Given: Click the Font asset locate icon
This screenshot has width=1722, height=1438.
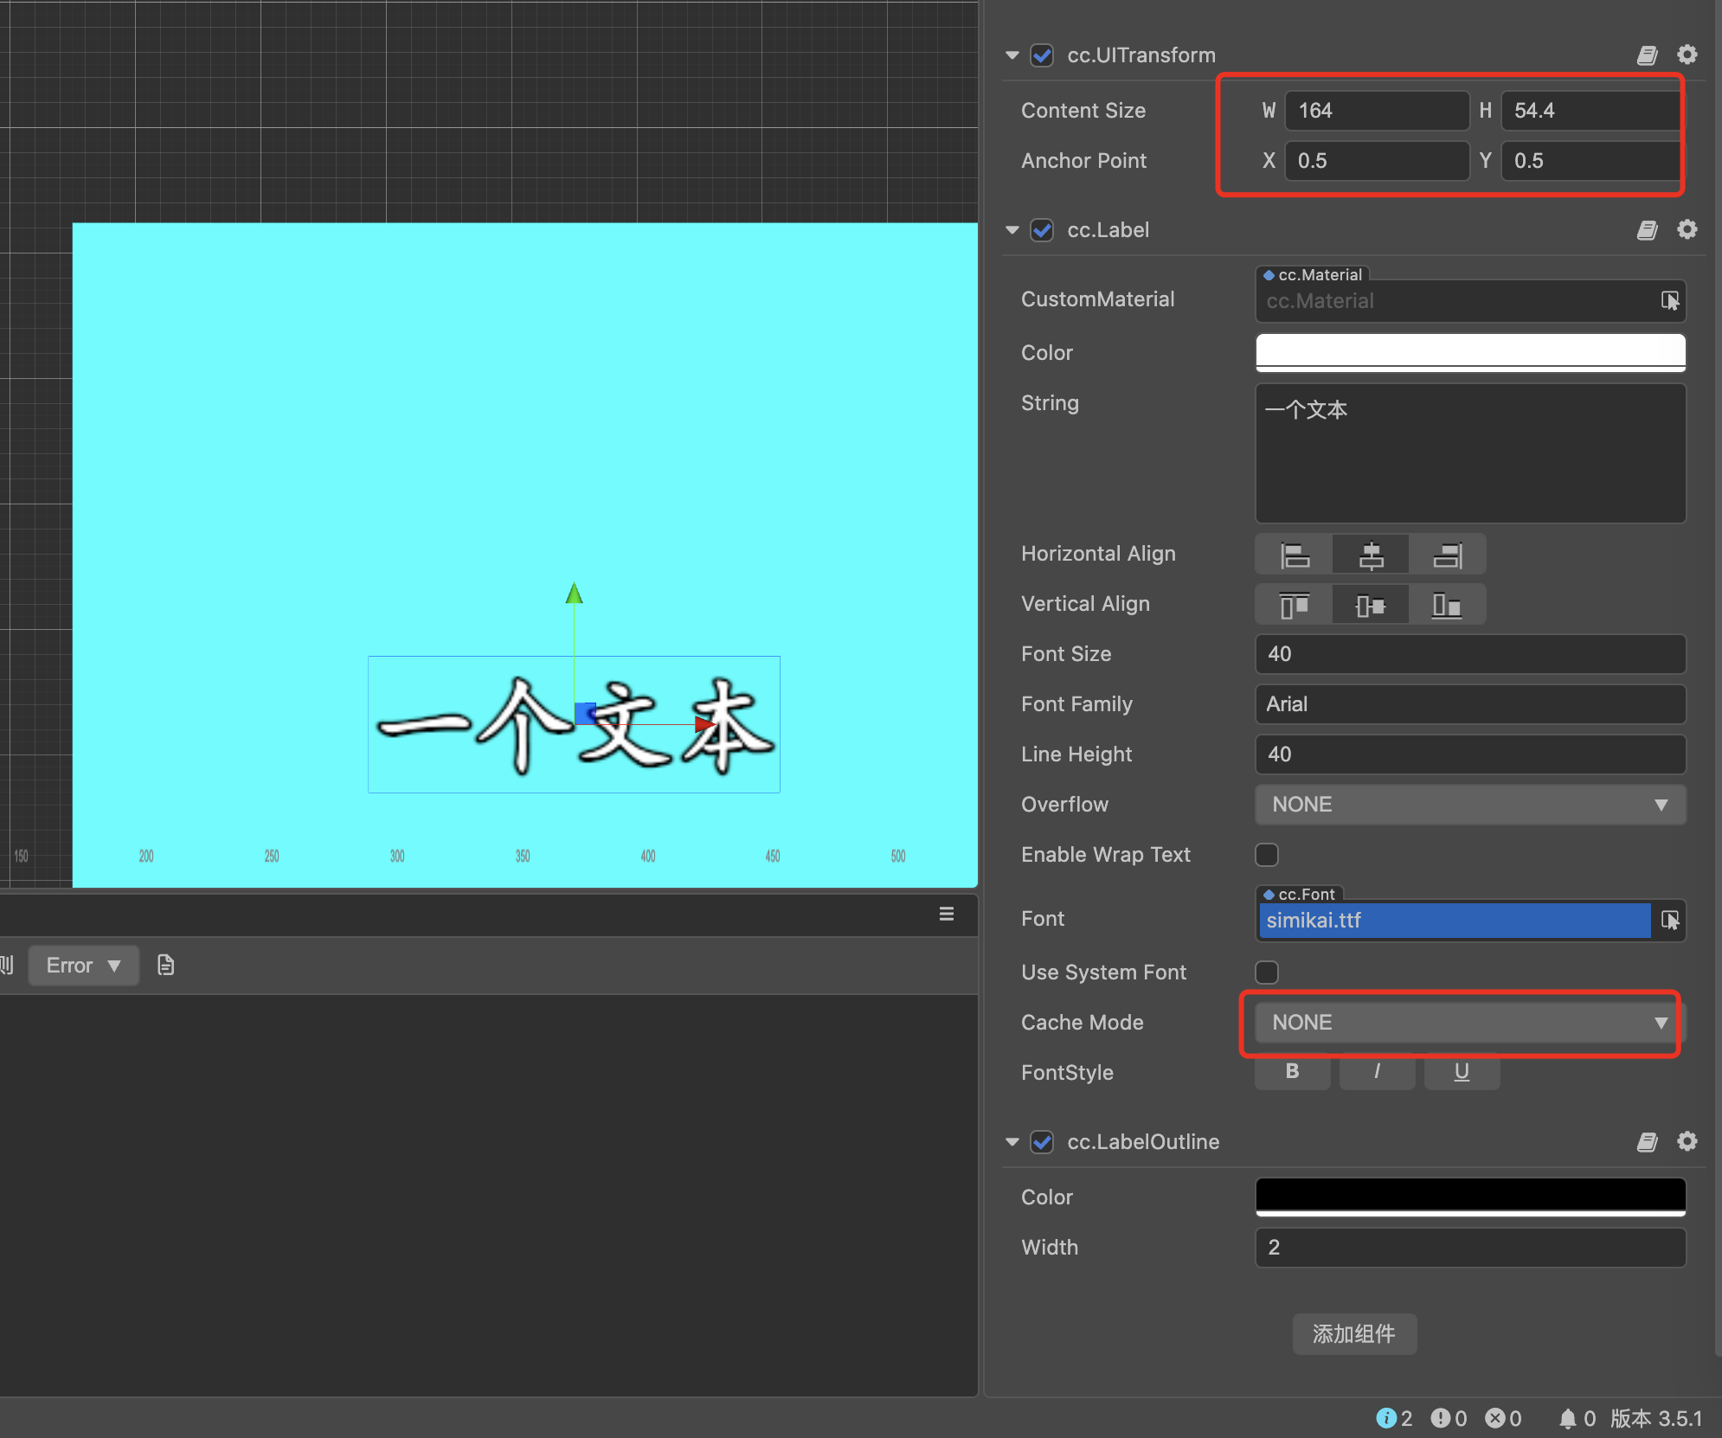Looking at the screenshot, I should [1669, 920].
